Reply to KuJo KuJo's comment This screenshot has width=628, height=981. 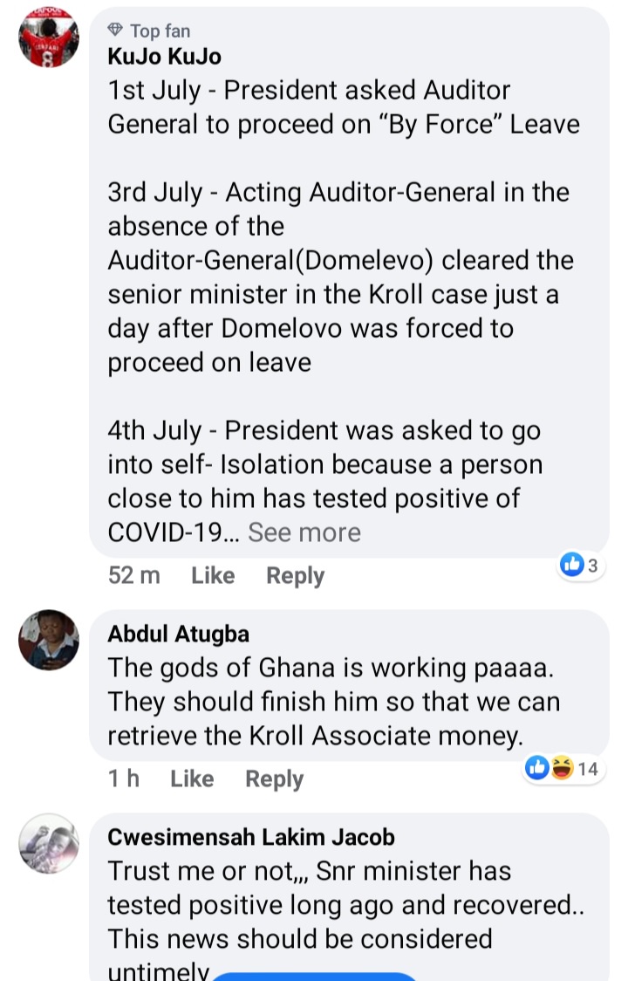coord(295,575)
